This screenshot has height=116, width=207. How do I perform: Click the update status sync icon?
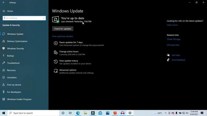pos(55,20)
